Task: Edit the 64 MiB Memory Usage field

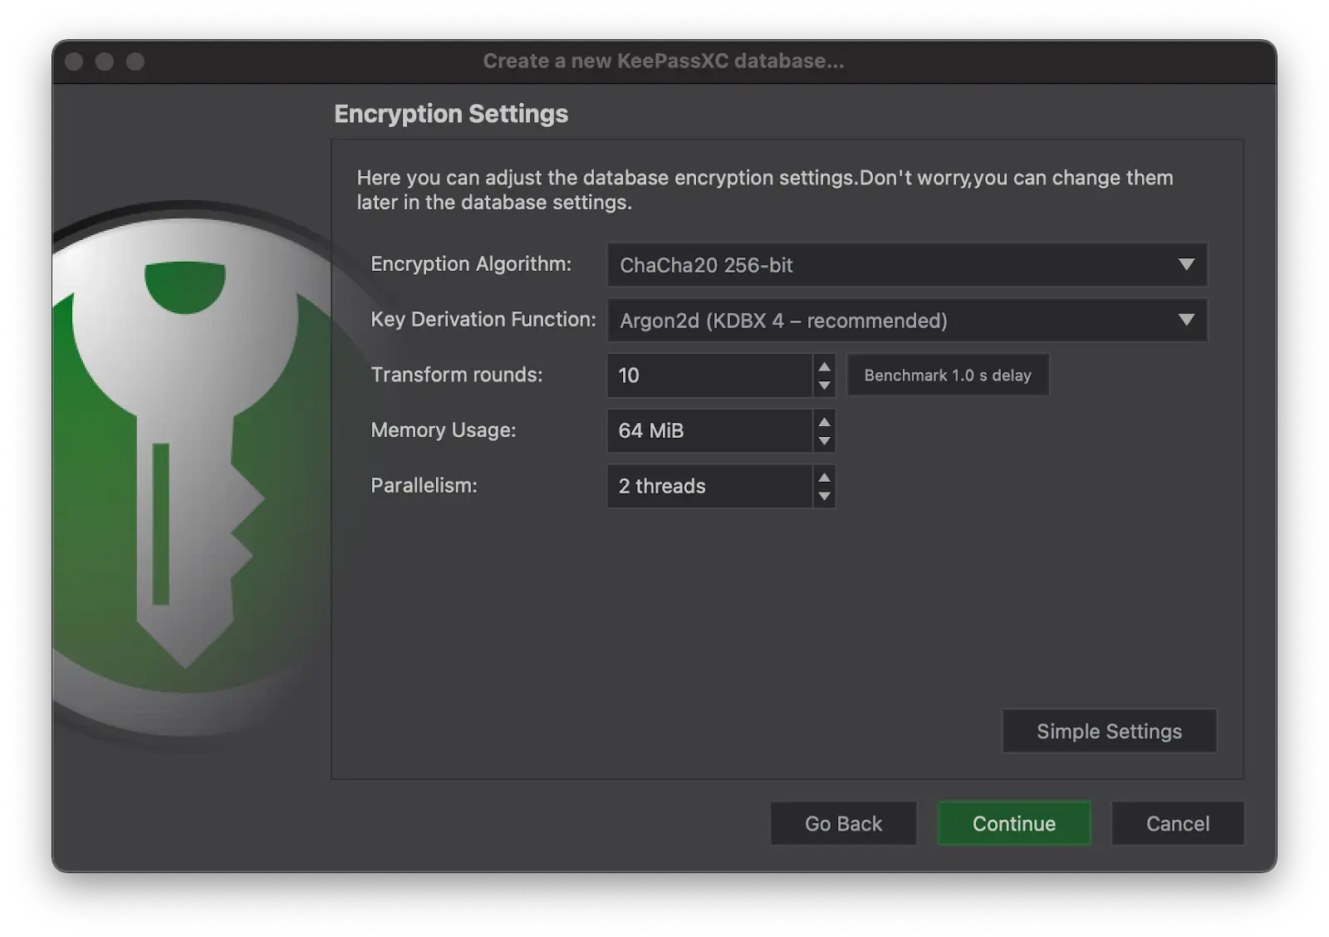Action: (x=710, y=430)
